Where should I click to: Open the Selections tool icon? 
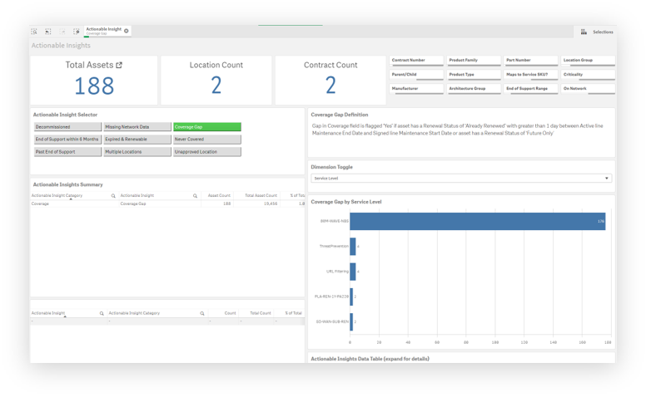[584, 32]
